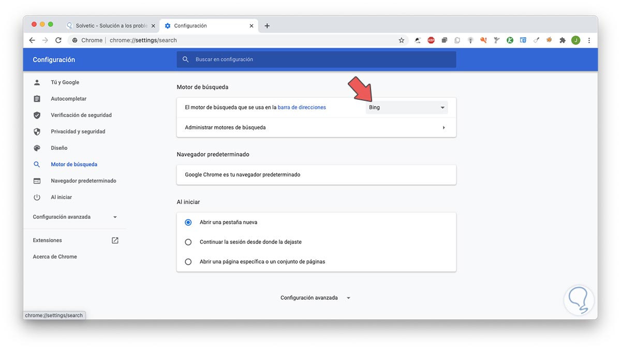Screen dimensions: 621x350
Task: Reload the current page
Action: (58, 40)
